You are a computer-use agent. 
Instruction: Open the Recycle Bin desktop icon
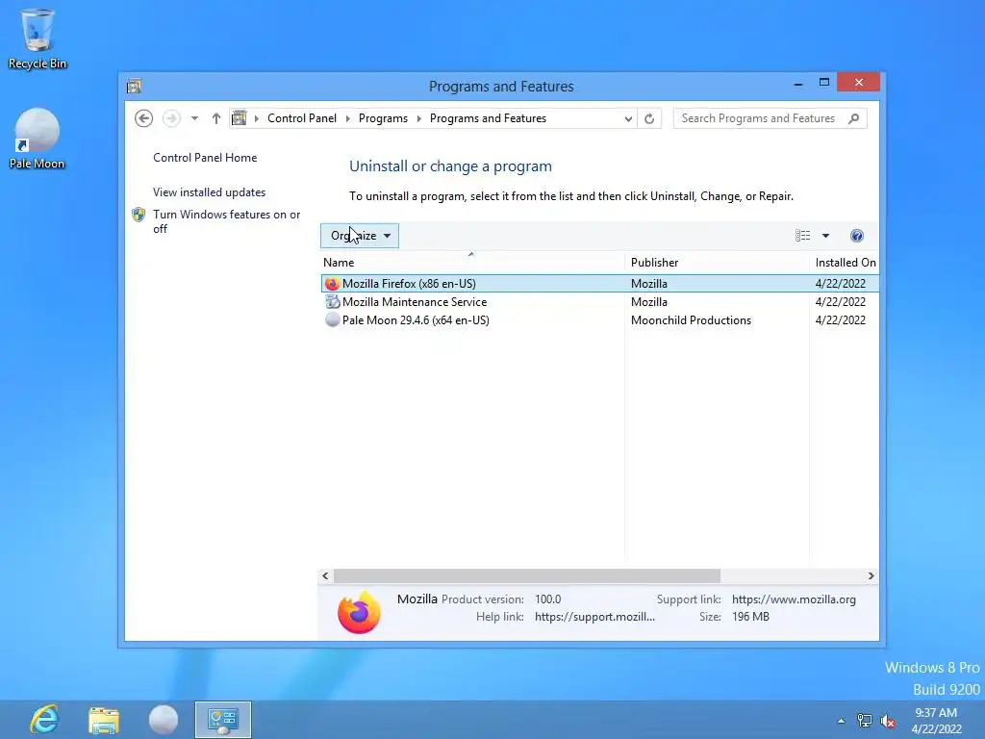coord(38,38)
